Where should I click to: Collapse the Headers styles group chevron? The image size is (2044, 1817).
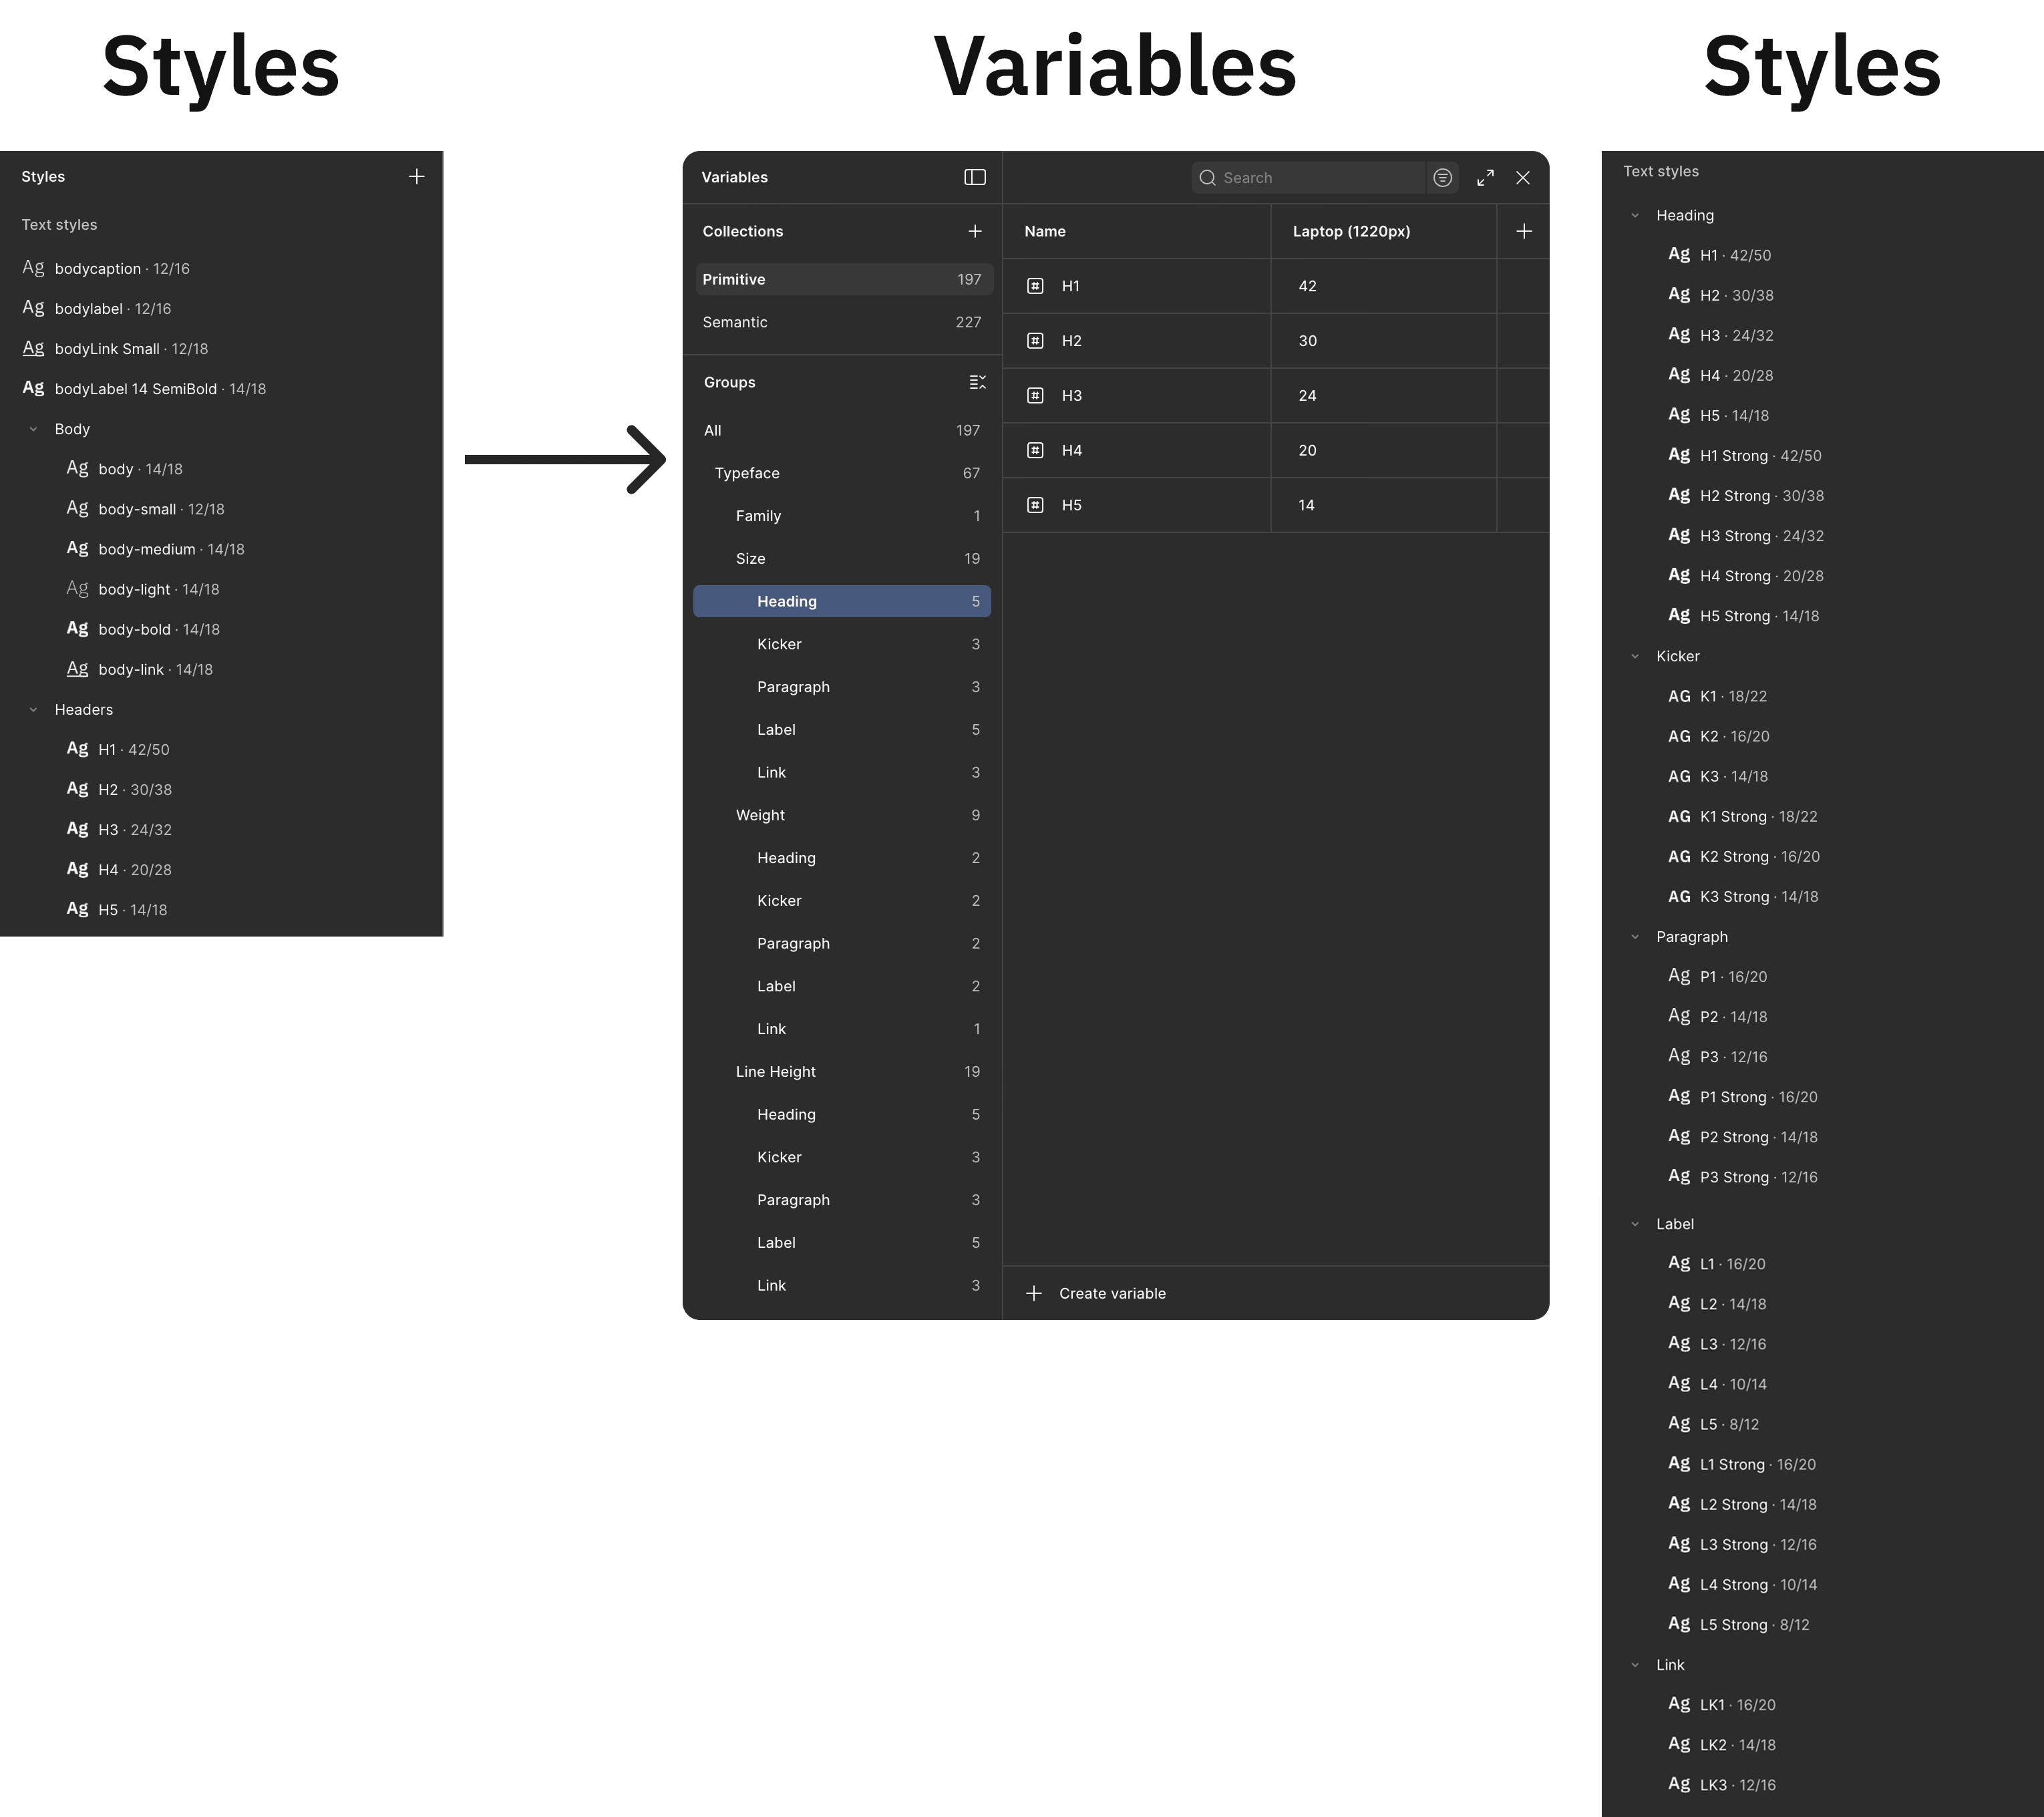pyautogui.click(x=33, y=709)
